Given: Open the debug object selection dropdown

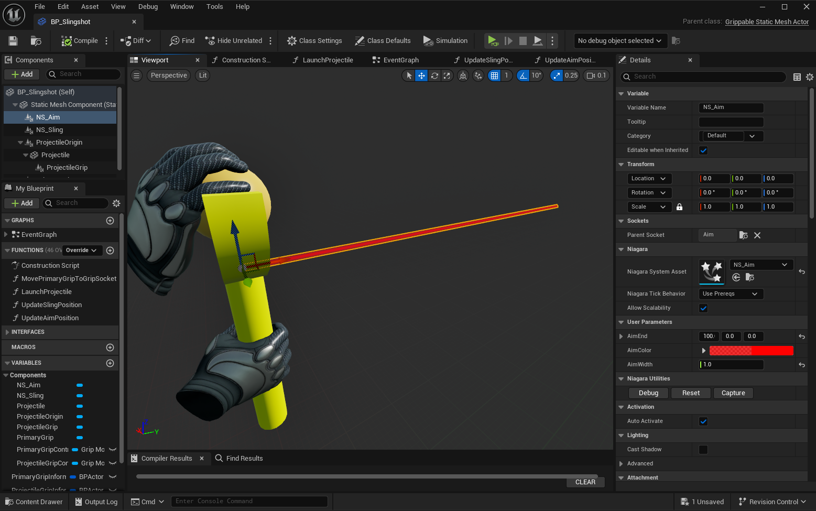Looking at the screenshot, I should [619, 41].
